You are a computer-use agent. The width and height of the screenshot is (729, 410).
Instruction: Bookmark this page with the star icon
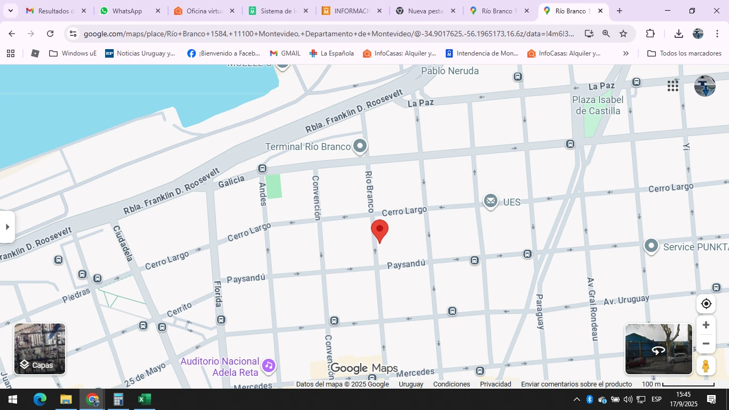point(623,34)
